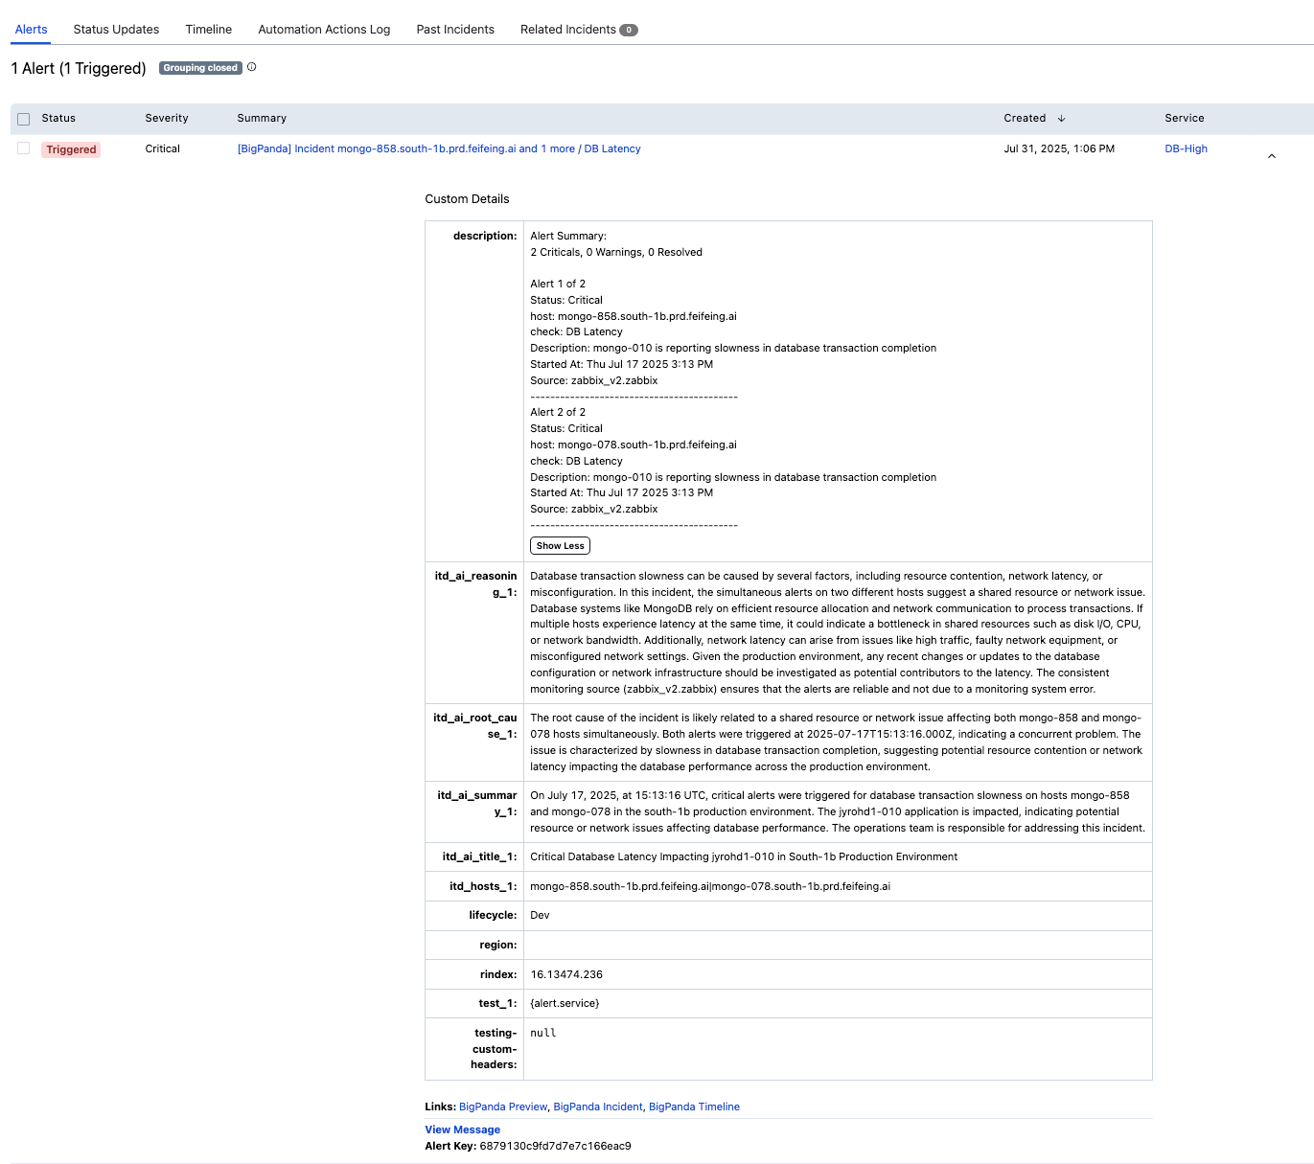Check the select-all checkbox in table header
Viewport: 1314px width, 1164px height.
23,118
